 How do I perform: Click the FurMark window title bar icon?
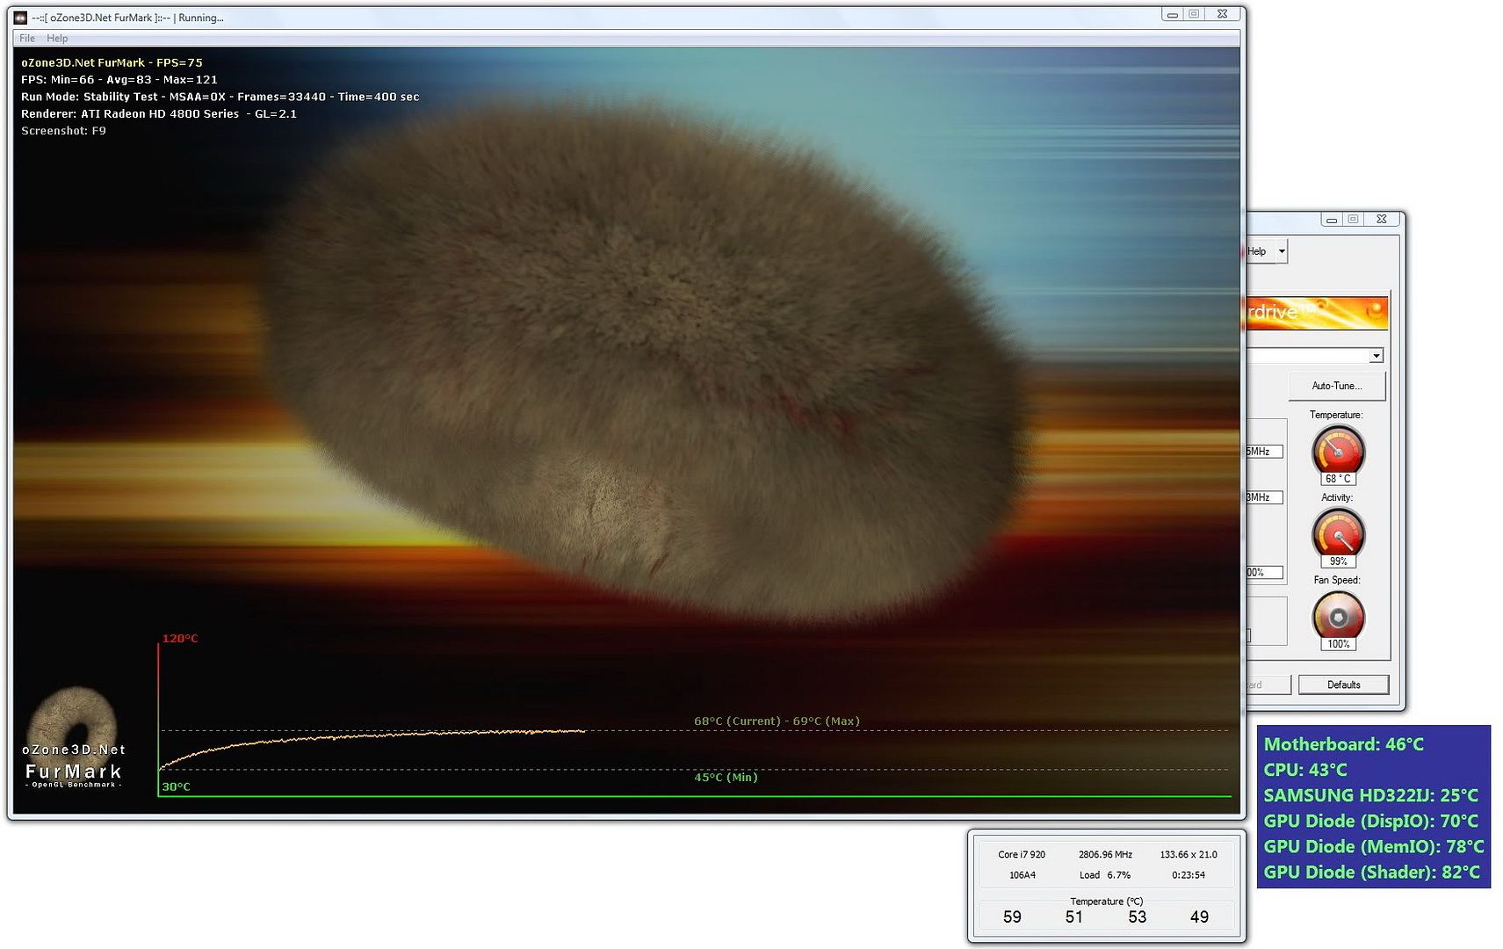point(20,18)
